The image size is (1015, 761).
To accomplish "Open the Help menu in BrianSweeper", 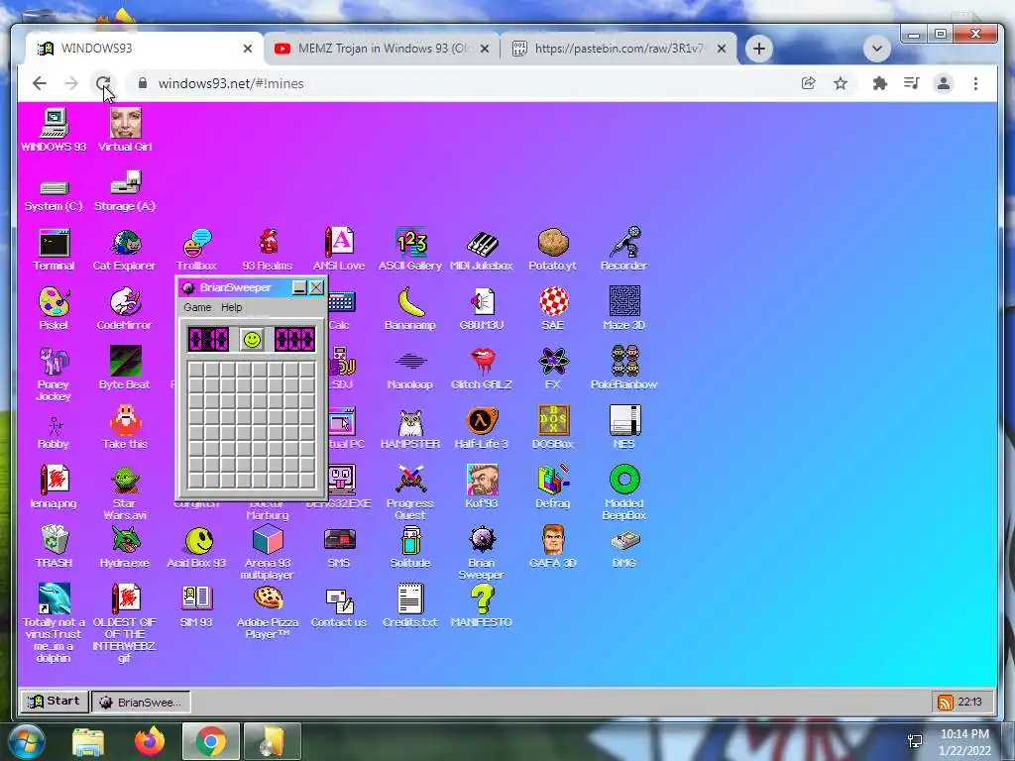I will tap(232, 307).
